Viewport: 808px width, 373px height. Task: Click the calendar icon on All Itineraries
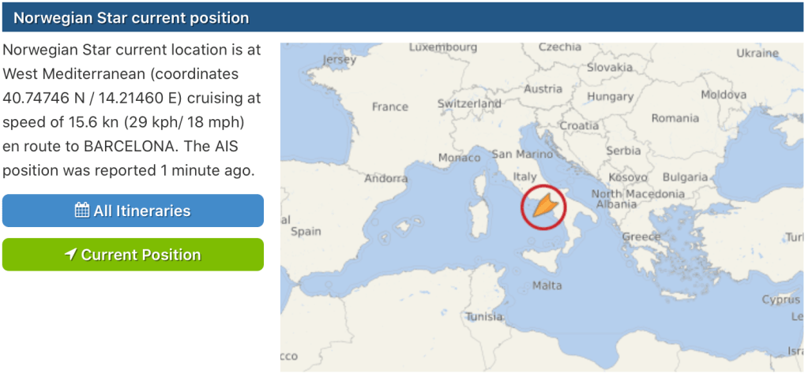tap(82, 211)
